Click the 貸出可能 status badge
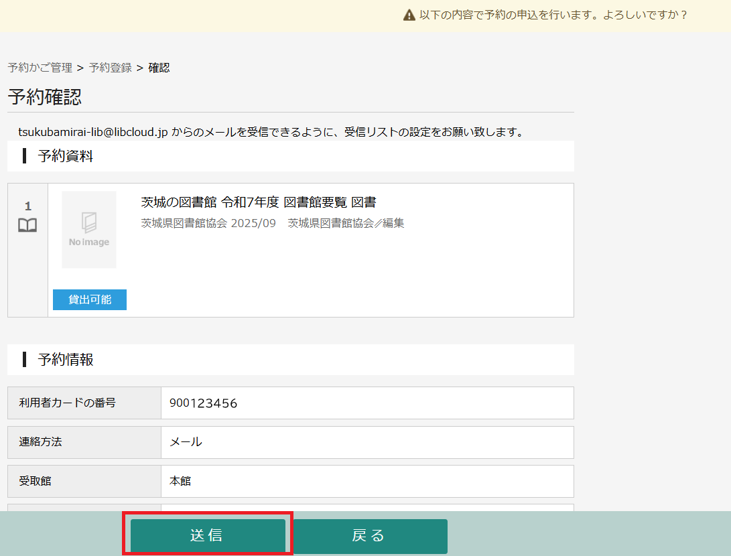Image resolution: width=731 pixels, height=556 pixels. pyautogui.click(x=90, y=299)
